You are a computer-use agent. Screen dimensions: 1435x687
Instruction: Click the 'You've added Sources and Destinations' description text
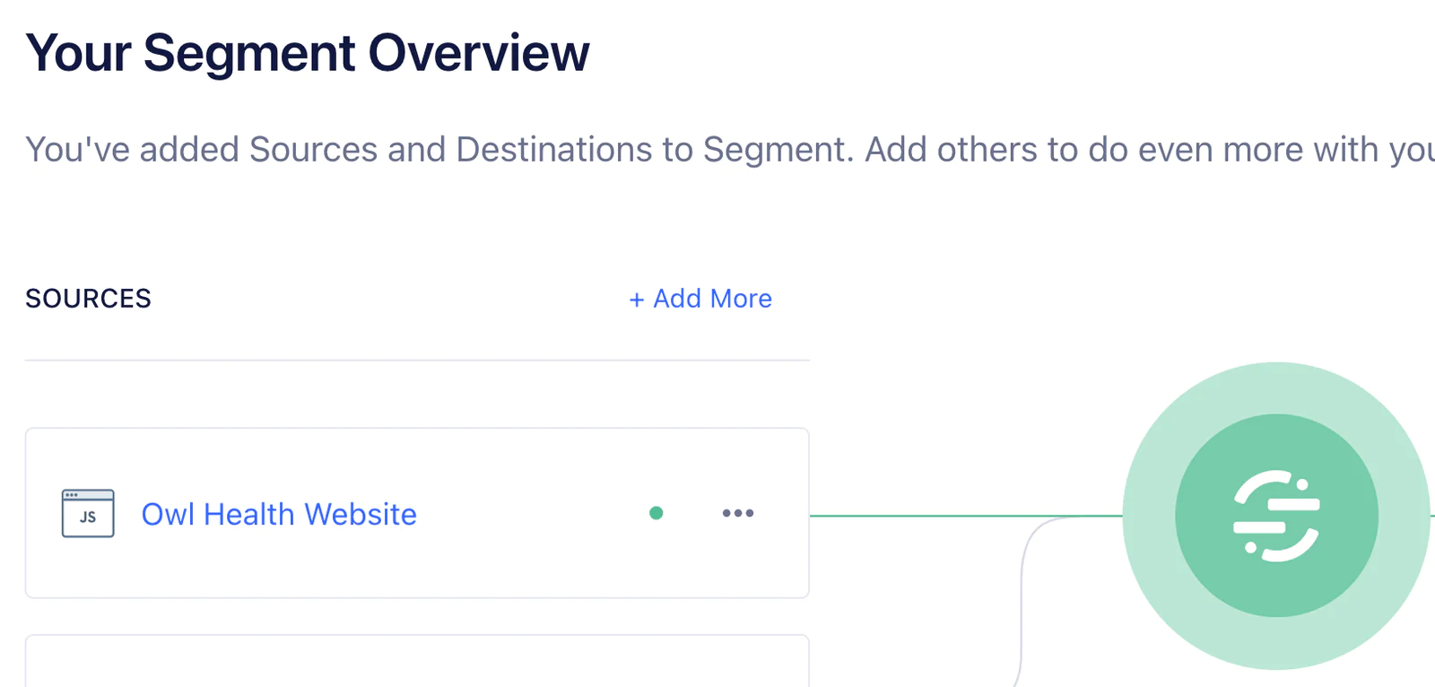click(730, 150)
